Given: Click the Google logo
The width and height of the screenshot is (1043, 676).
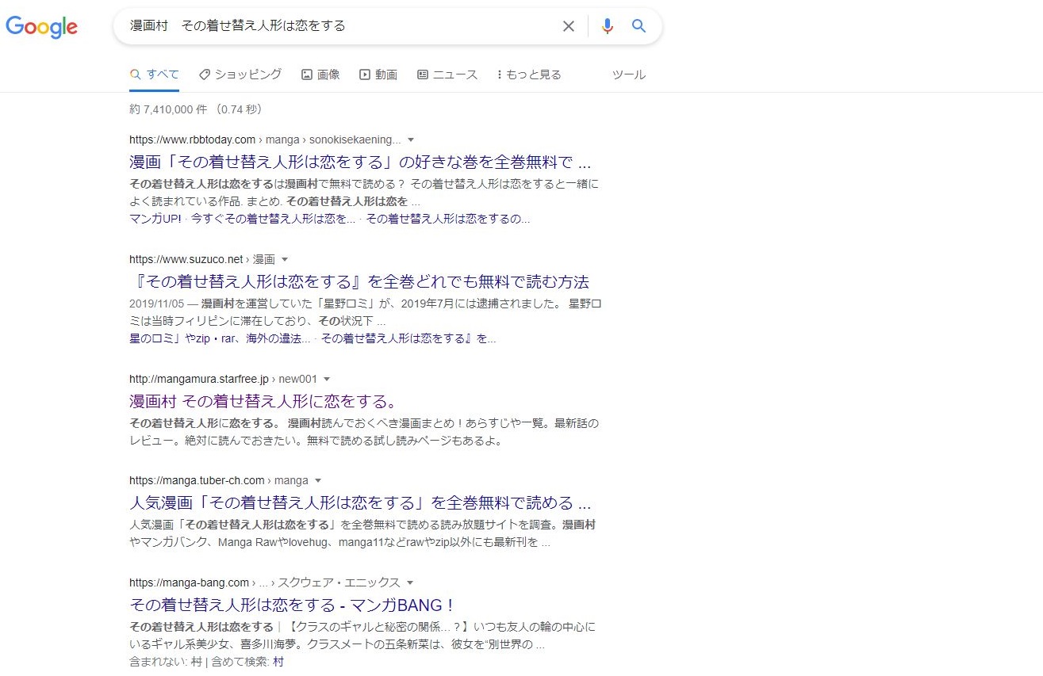Looking at the screenshot, I should [41, 27].
